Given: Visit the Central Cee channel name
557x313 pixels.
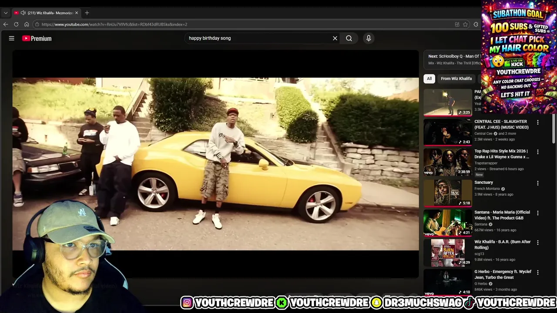Looking at the screenshot, I should coord(483,133).
